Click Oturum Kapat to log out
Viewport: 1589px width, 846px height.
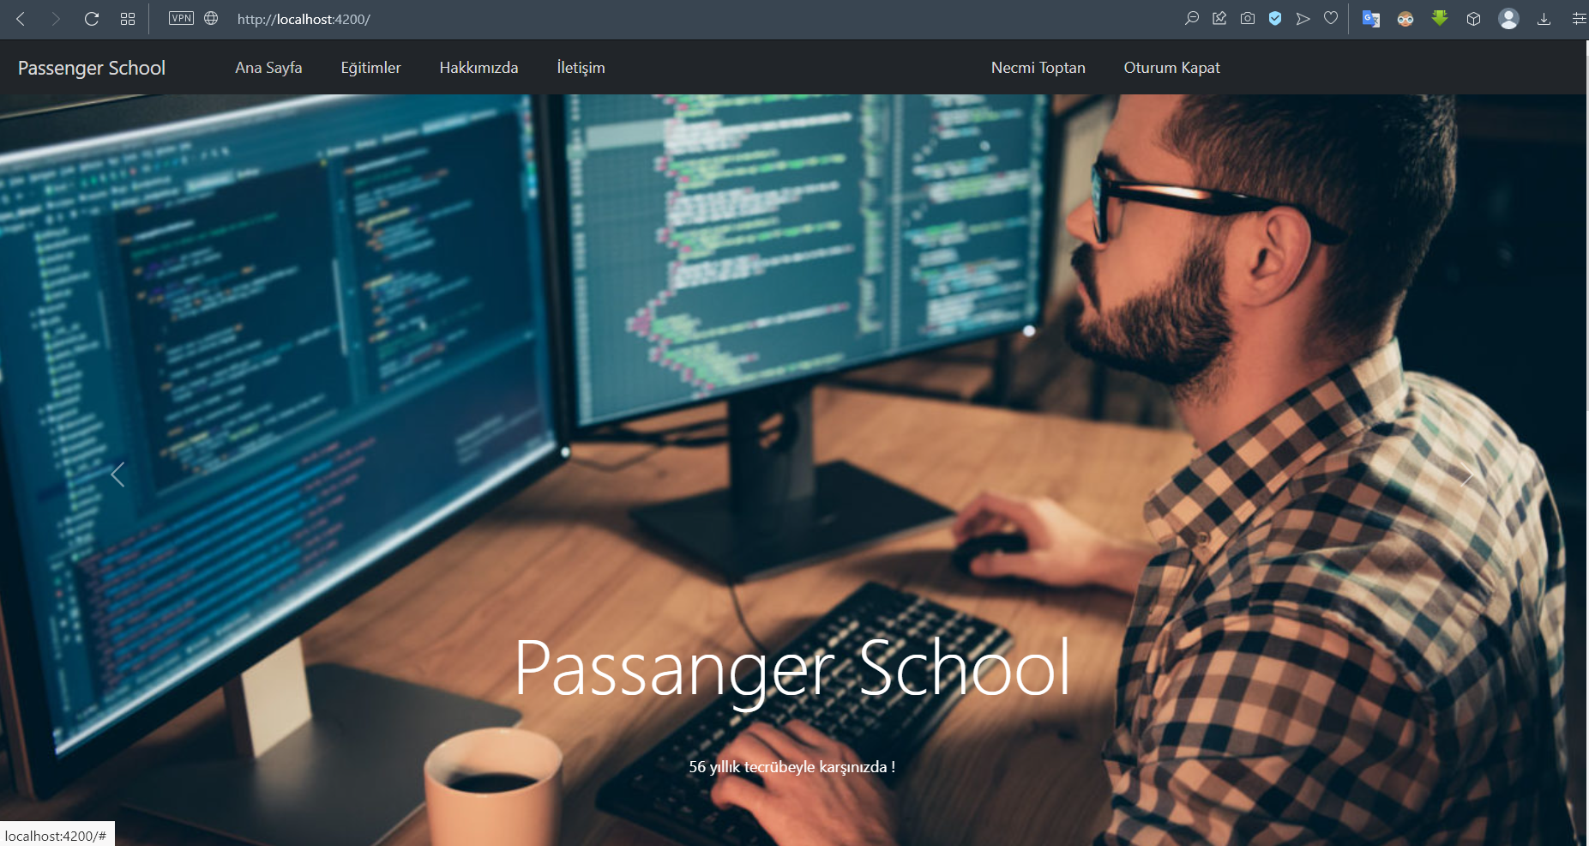pyautogui.click(x=1171, y=68)
